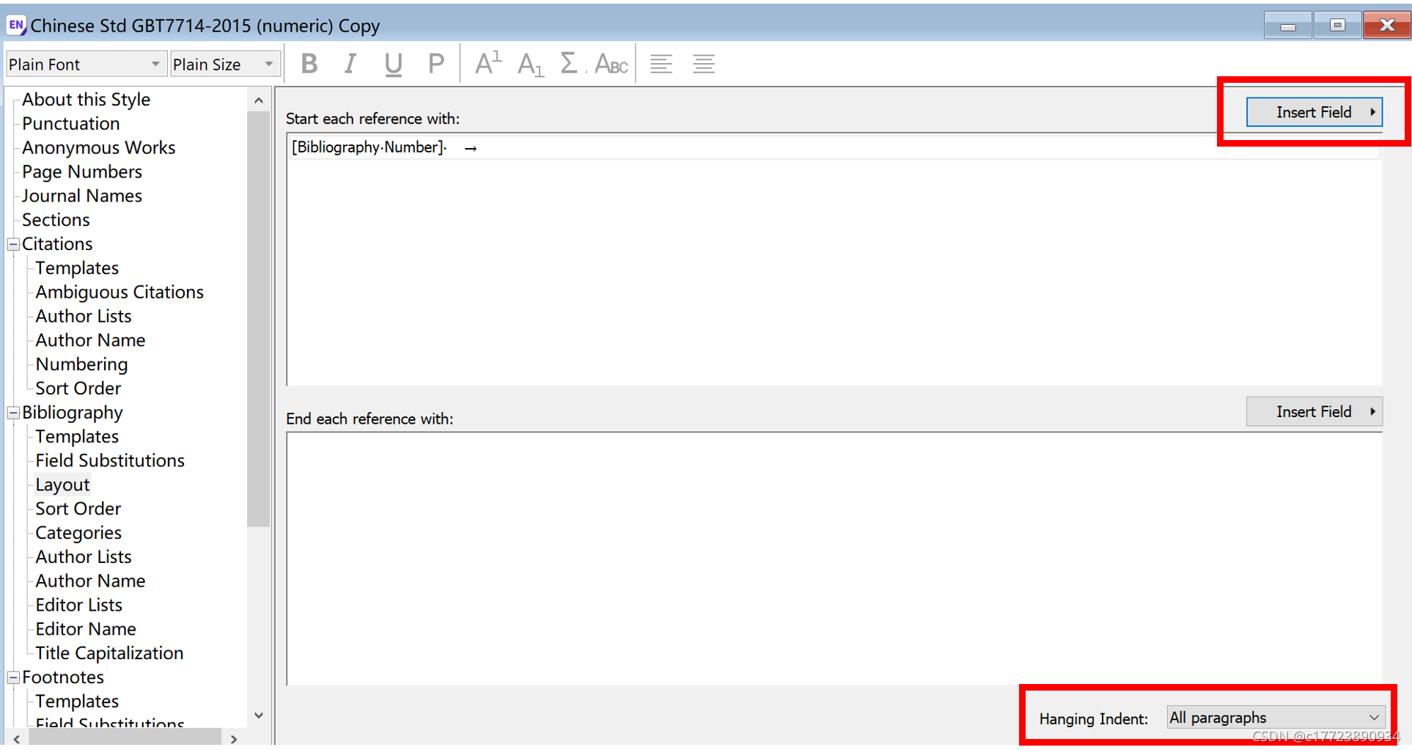Insert Symbol font (Sigma) icon

click(570, 65)
